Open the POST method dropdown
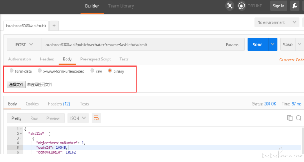Viewport: 304px width, 162px height. tap(24, 45)
